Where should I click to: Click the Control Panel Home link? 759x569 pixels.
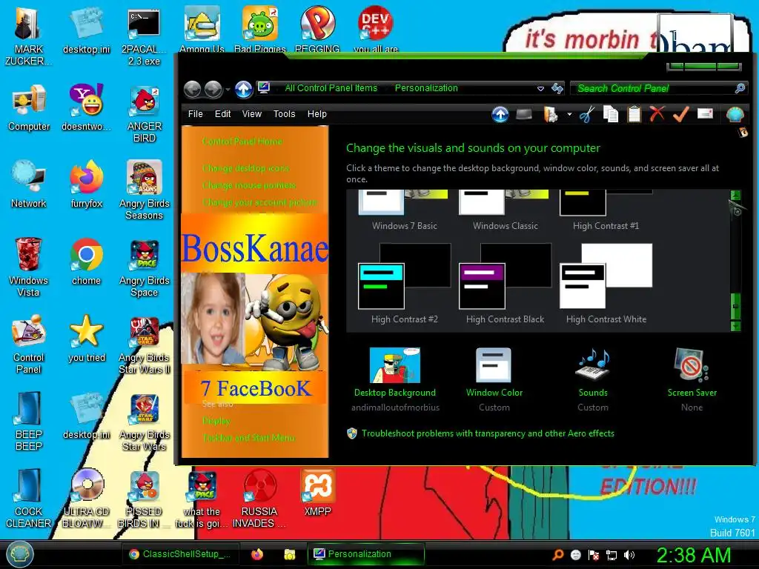[x=242, y=142]
